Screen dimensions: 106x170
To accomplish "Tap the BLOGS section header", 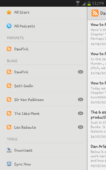I will pyautogui.click(x=12, y=61).
